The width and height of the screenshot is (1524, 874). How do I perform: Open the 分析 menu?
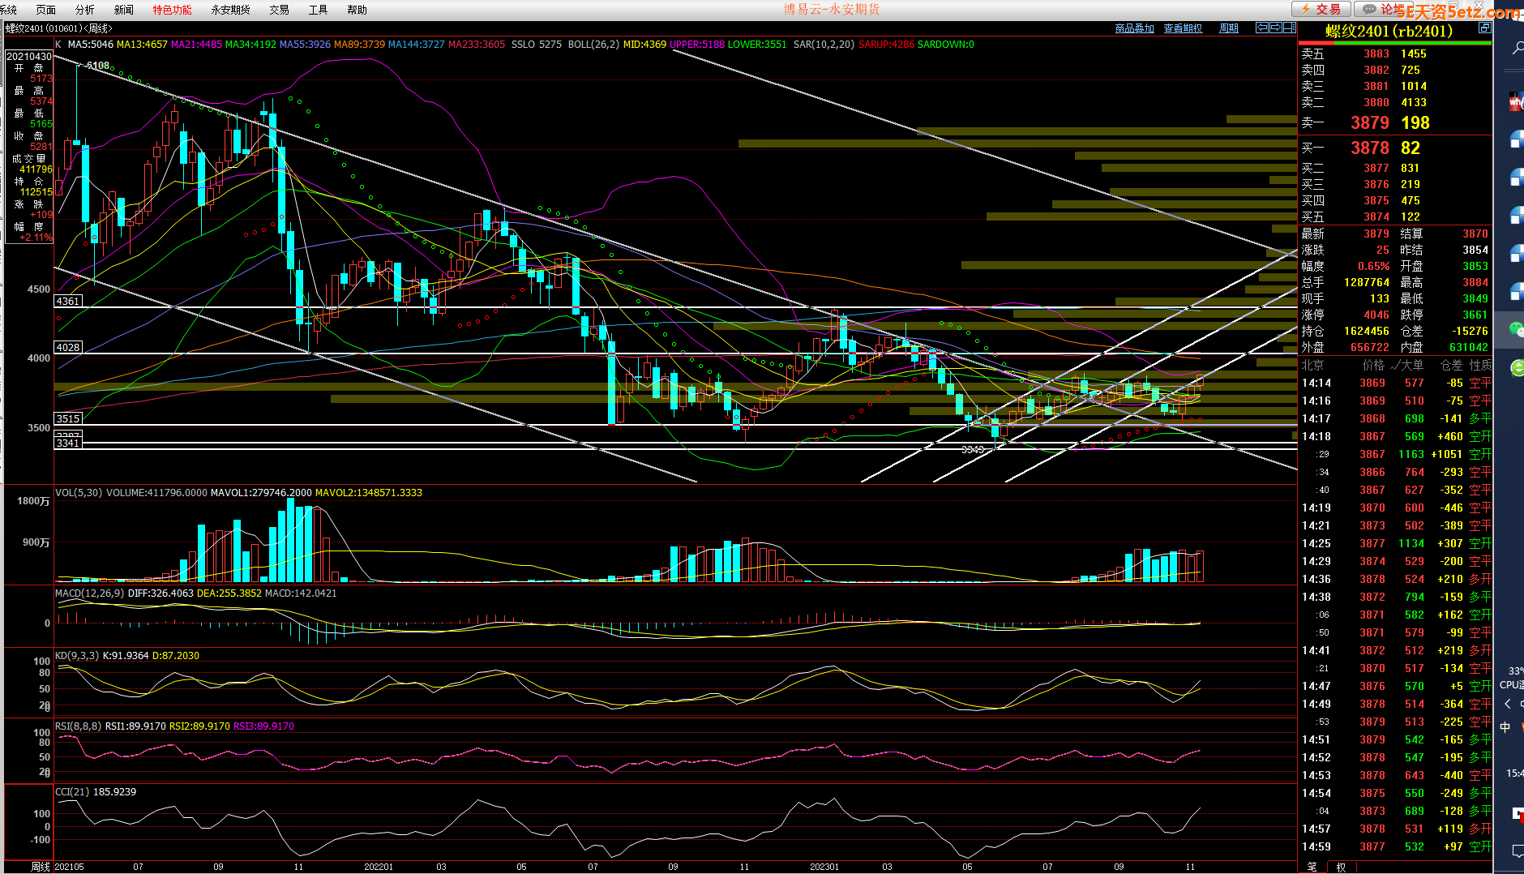tap(84, 10)
